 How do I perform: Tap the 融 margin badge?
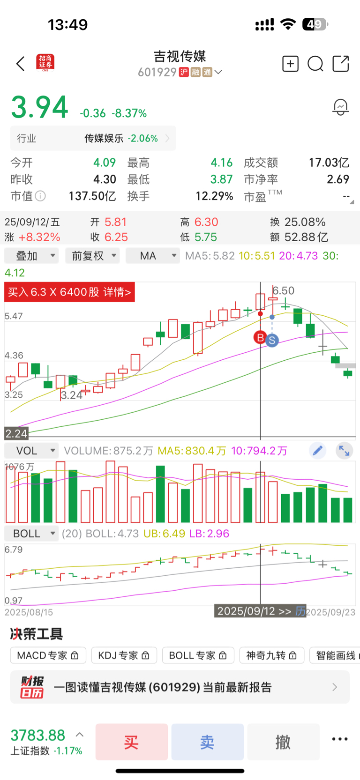coord(195,72)
